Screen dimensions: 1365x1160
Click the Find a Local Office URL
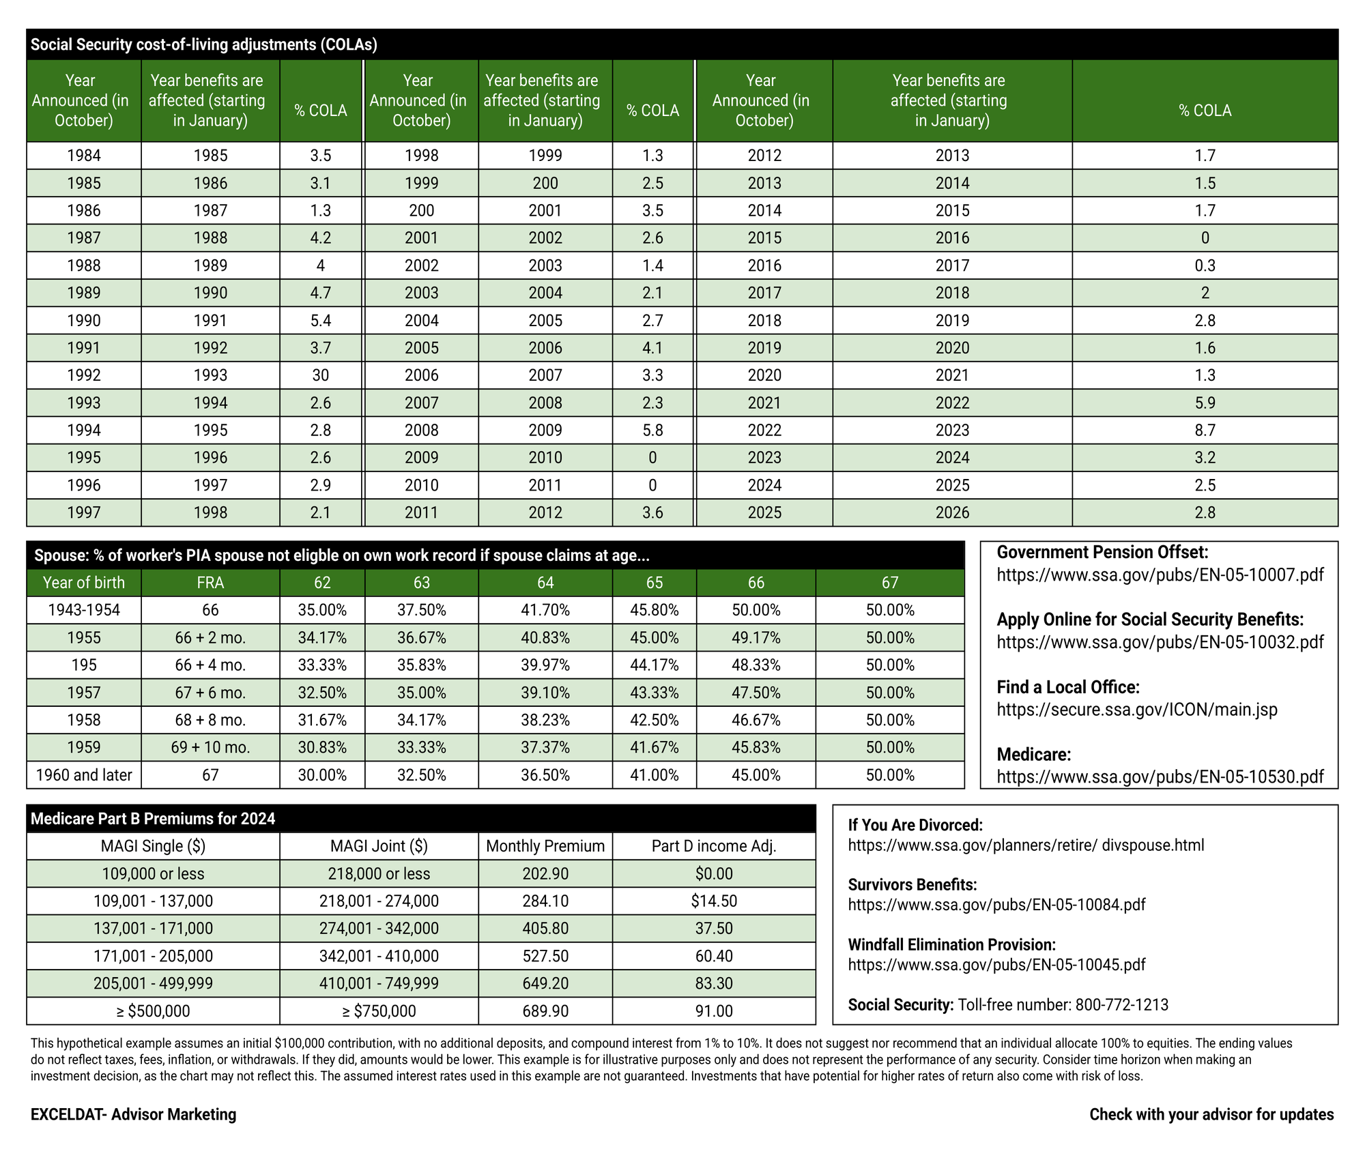coord(1136,710)
